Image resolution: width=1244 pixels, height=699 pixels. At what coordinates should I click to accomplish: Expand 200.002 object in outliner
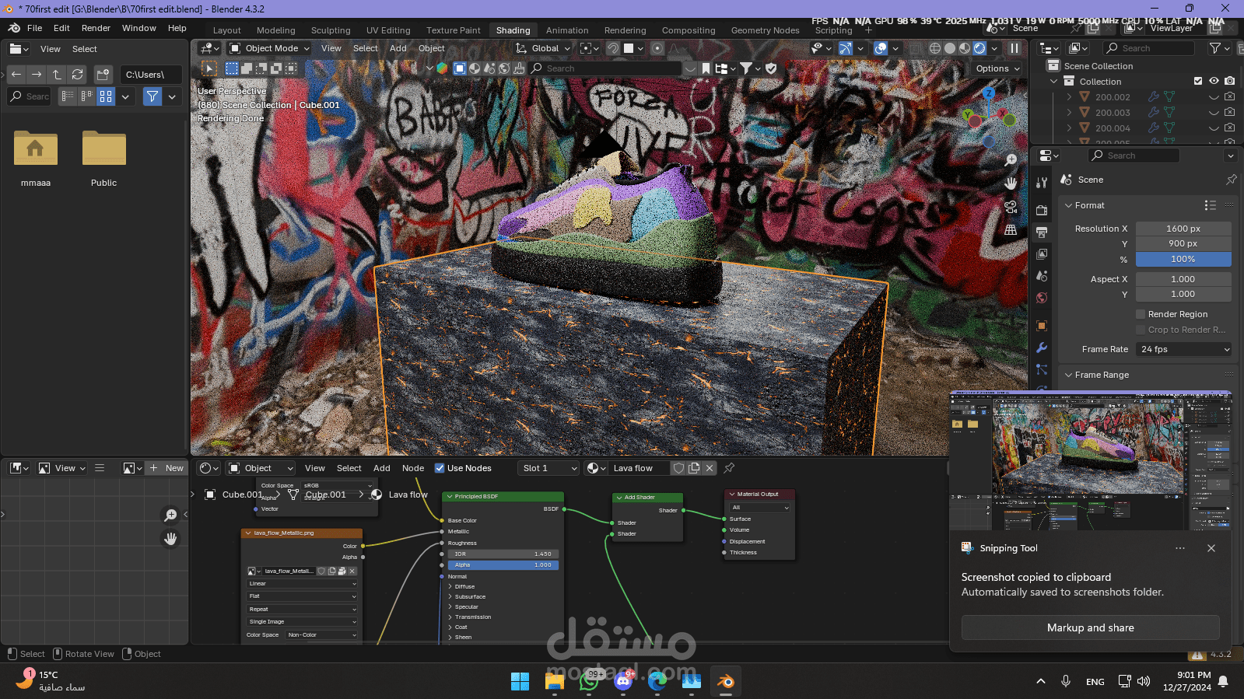pos(1069,97)
